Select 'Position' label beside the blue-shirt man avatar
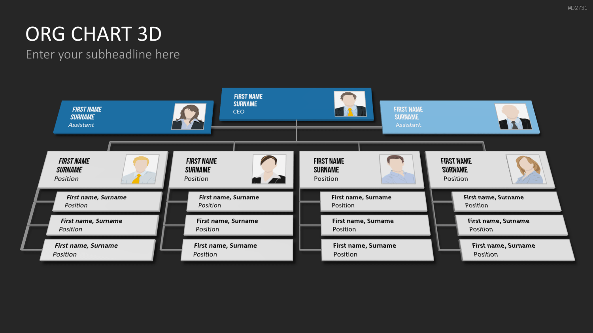 click(326, 179)
